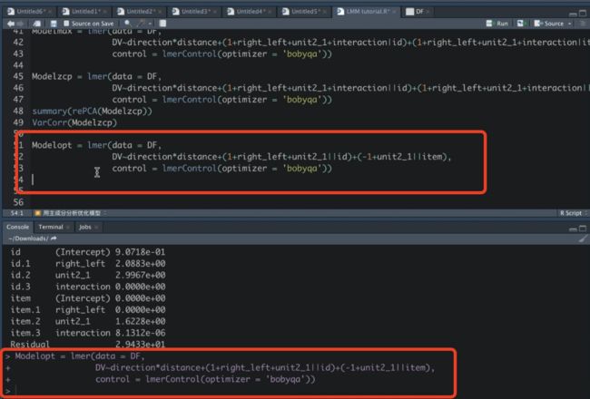Source the active script file

pyautogui.click(x=548, y=24)
